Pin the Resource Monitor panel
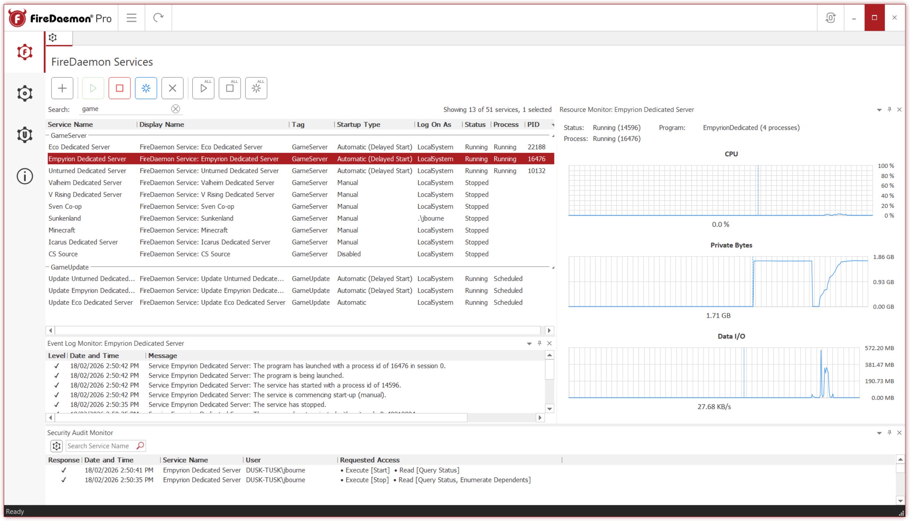The image size is (910, 521). pos(889,109)
